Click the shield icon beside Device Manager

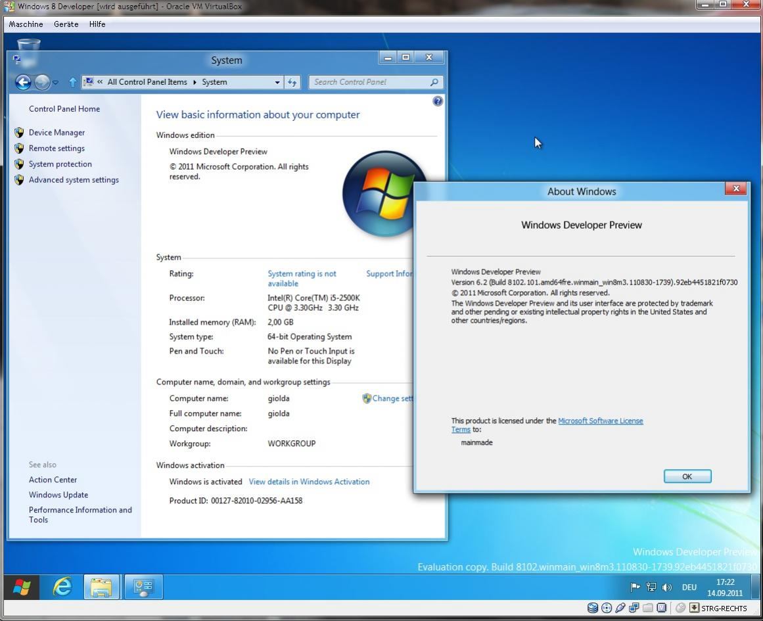pyautogui.click(x=19, y=132)
